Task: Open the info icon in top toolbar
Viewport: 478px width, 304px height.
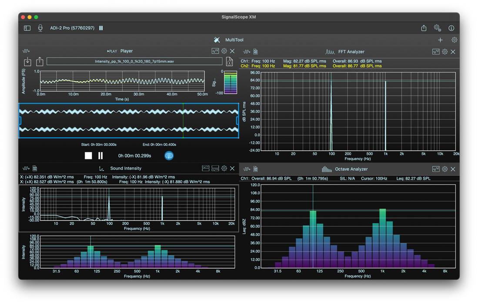Action: [451, 28]
